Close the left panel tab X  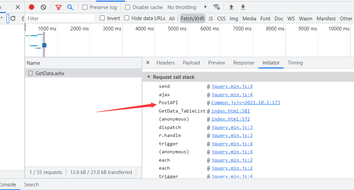[18, 7]
